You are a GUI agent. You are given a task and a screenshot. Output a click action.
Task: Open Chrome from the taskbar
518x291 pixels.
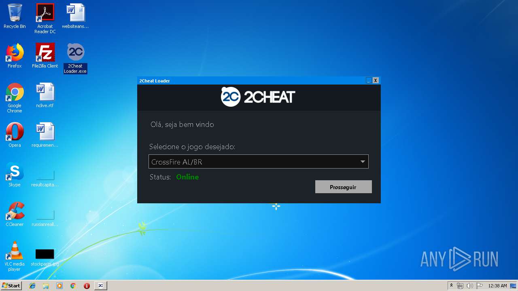(73, 286)
